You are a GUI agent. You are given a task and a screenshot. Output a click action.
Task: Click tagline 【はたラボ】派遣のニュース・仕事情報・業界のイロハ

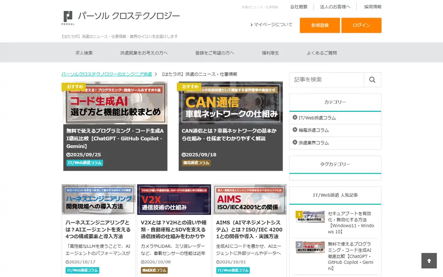[x=120, y=36]
